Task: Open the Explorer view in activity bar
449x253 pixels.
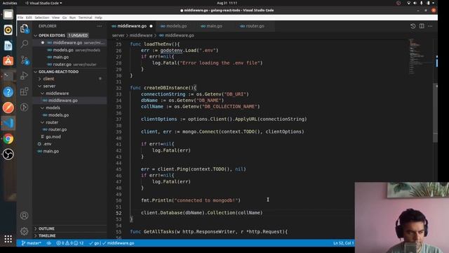Action: pyautogui.click(x=25, y=28)
